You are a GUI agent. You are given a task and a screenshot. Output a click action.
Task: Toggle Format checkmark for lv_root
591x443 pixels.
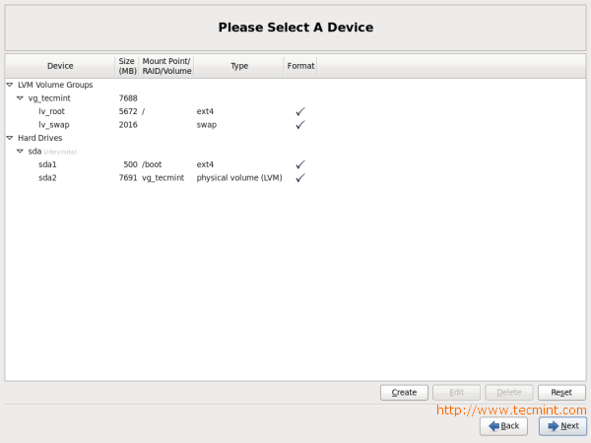[x=300, y=112]
